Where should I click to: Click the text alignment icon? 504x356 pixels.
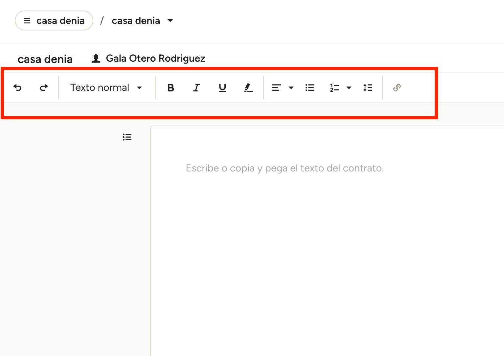[x=276, y=88]
